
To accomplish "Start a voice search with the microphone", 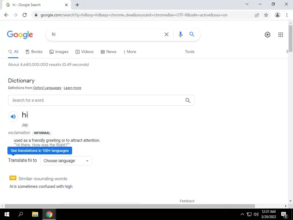I will (x=180, y=34).
